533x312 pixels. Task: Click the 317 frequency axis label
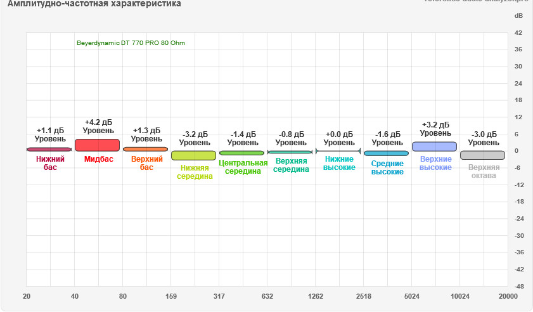[219, 296]
